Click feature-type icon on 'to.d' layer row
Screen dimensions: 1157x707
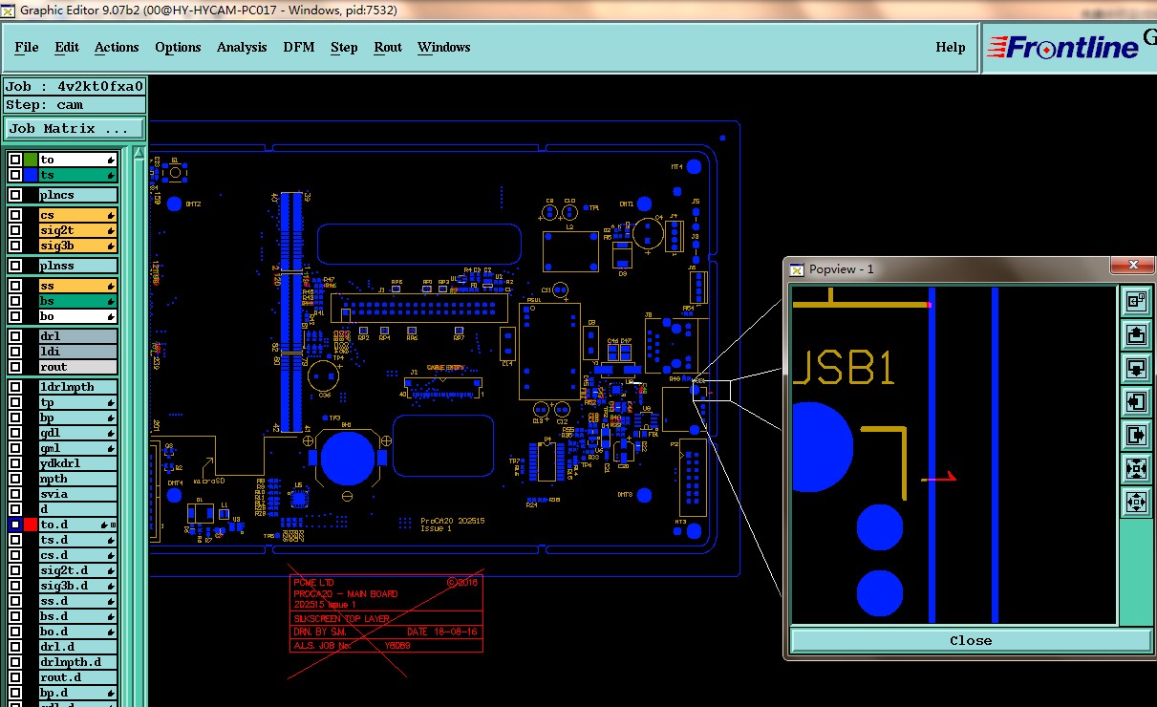coord(104,525)
